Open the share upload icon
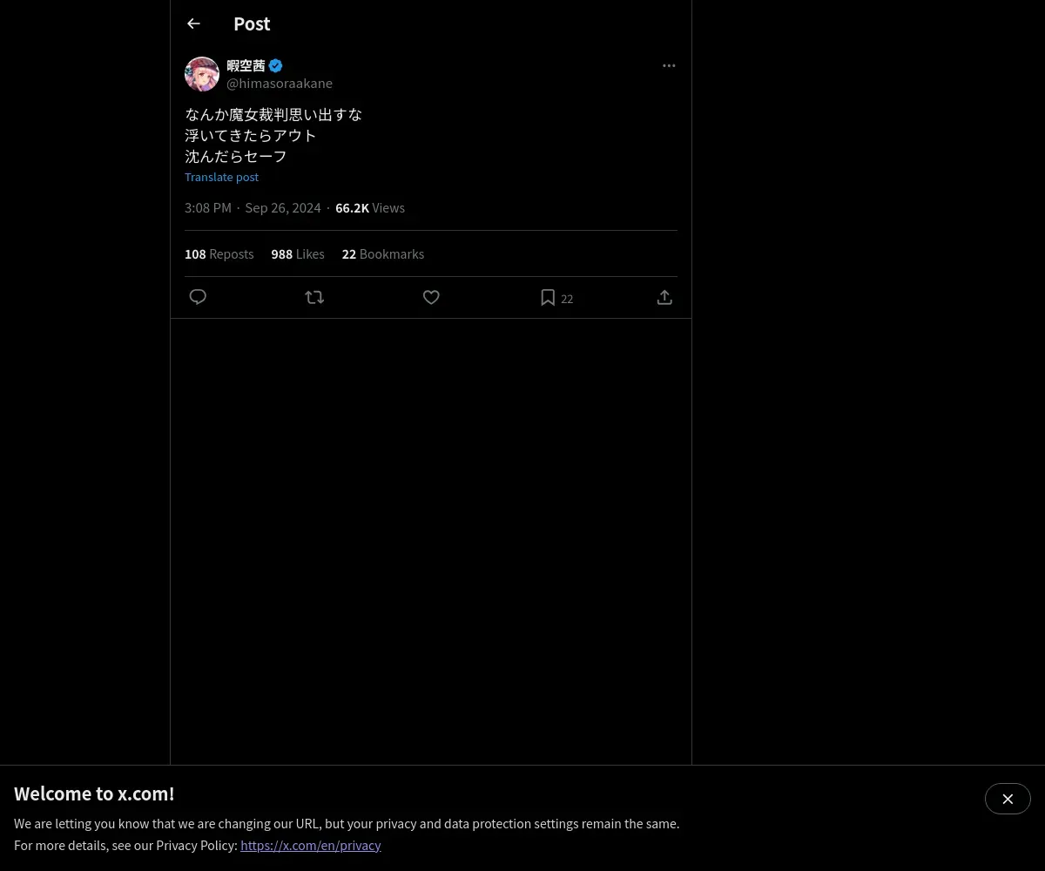Viewport: 1045px width, 871px height. (x=664, y=297)
